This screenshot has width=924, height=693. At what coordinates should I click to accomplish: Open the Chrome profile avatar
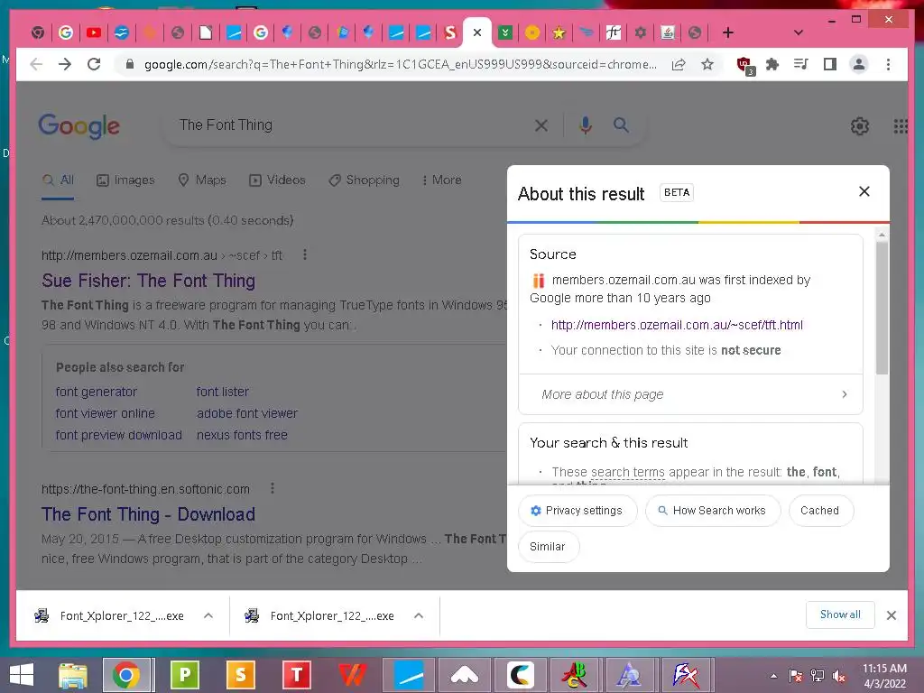click(859, 64)
